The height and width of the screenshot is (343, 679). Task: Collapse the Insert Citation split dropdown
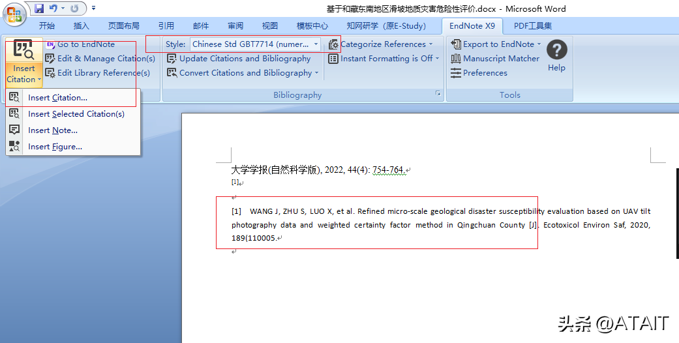(x=24, y=74)
